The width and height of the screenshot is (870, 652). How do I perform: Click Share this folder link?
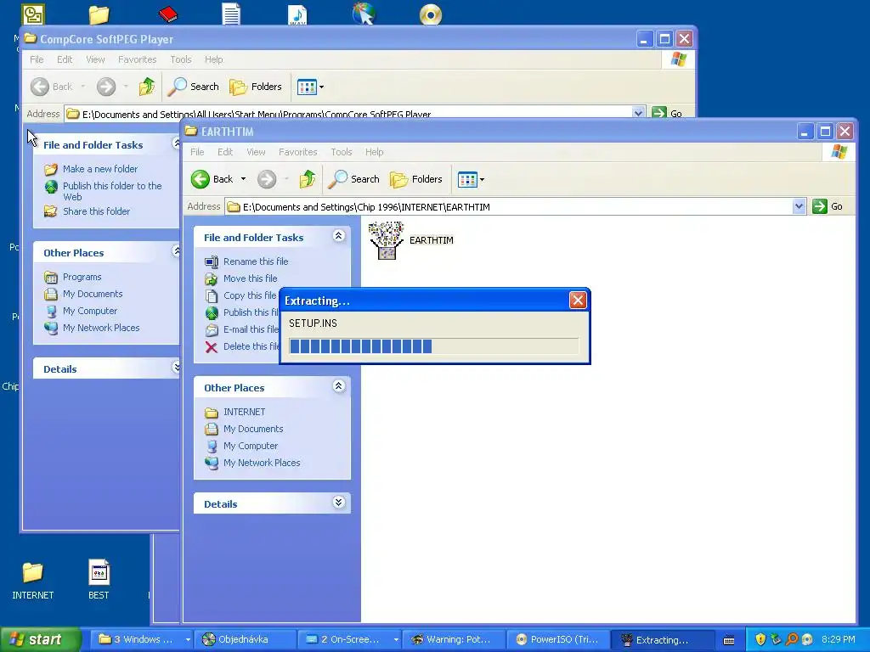(x=96, y=211)
